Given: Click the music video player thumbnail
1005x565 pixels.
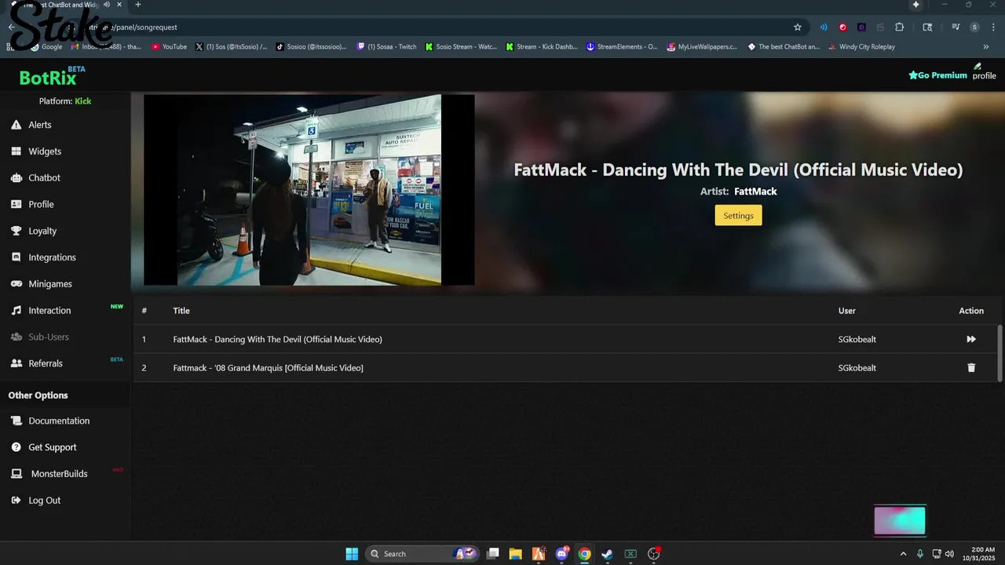Looking at the screenshot, I should (309, 190).
